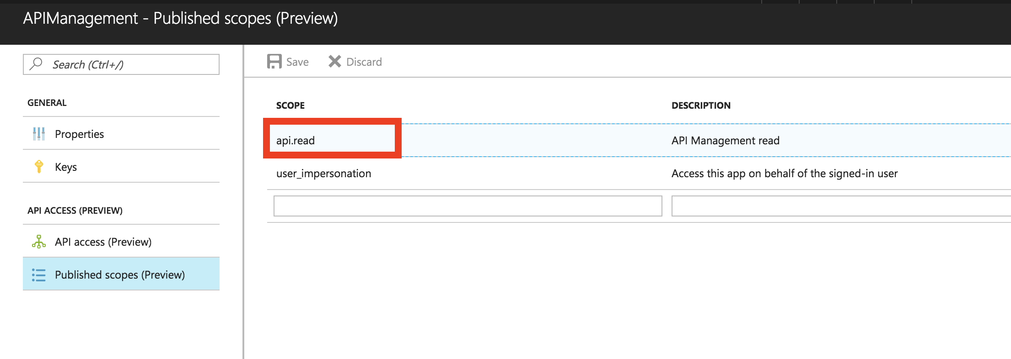Select the user_impersonation scope cell

click(324, 174)
